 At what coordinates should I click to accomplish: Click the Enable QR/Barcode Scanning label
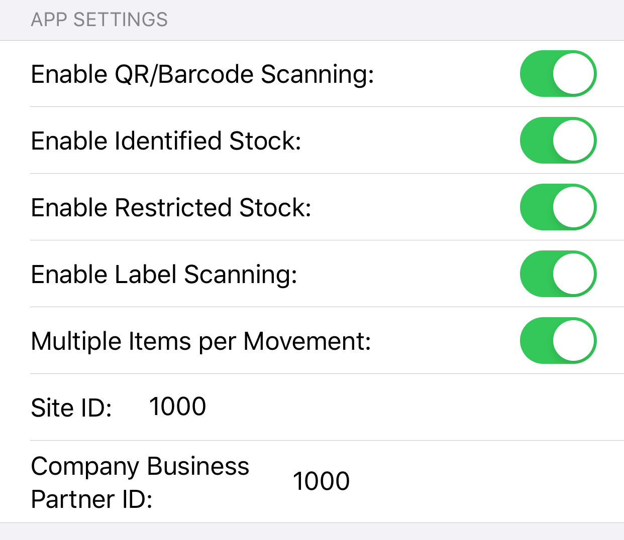coord(202,74)
